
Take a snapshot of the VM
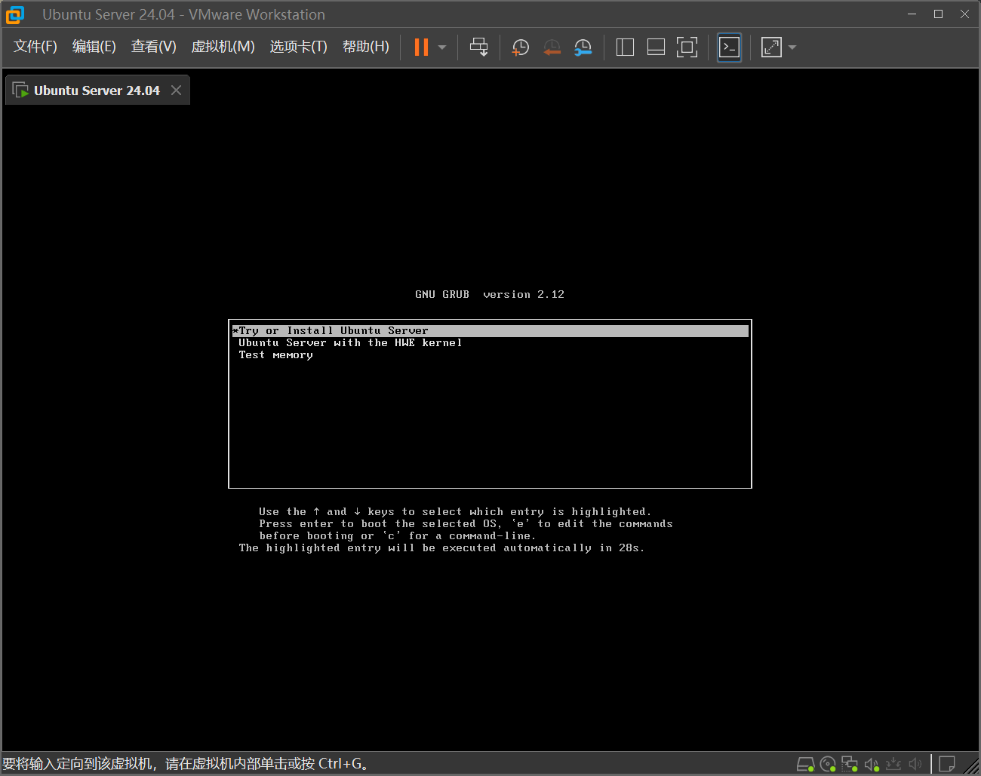(520, 48)
